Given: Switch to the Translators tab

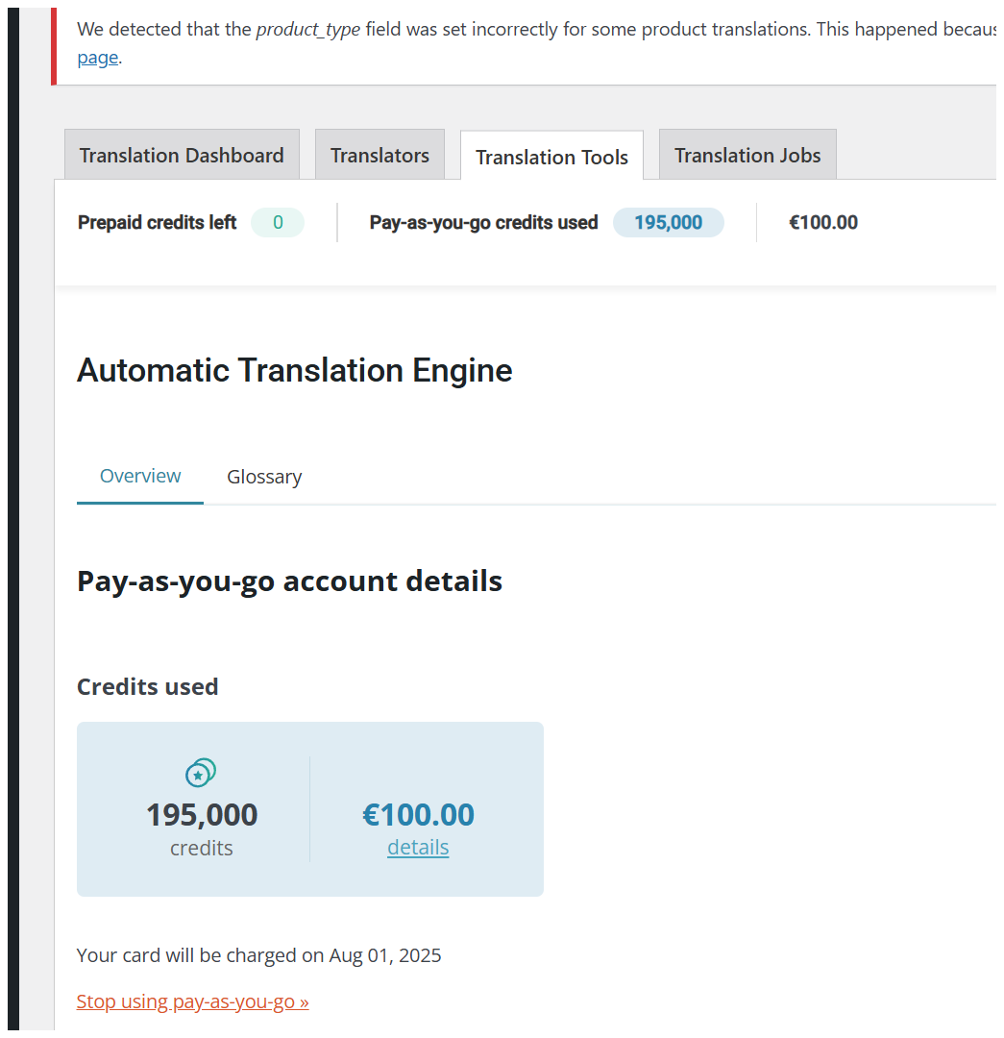Looking at the screenshot, I should (x=380, y=155).
